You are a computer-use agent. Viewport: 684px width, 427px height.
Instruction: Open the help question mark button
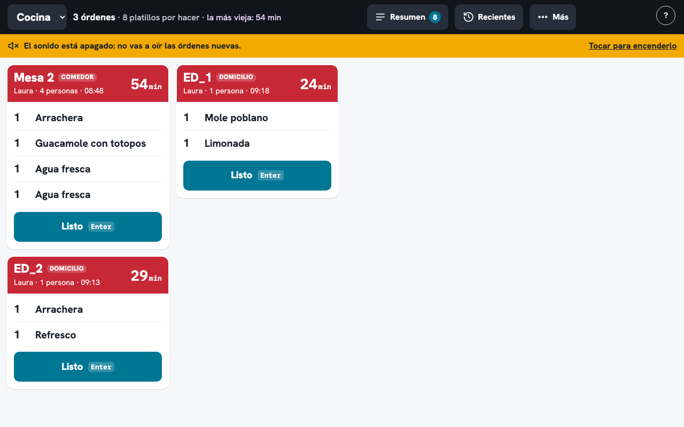click(x=666, y=16)
